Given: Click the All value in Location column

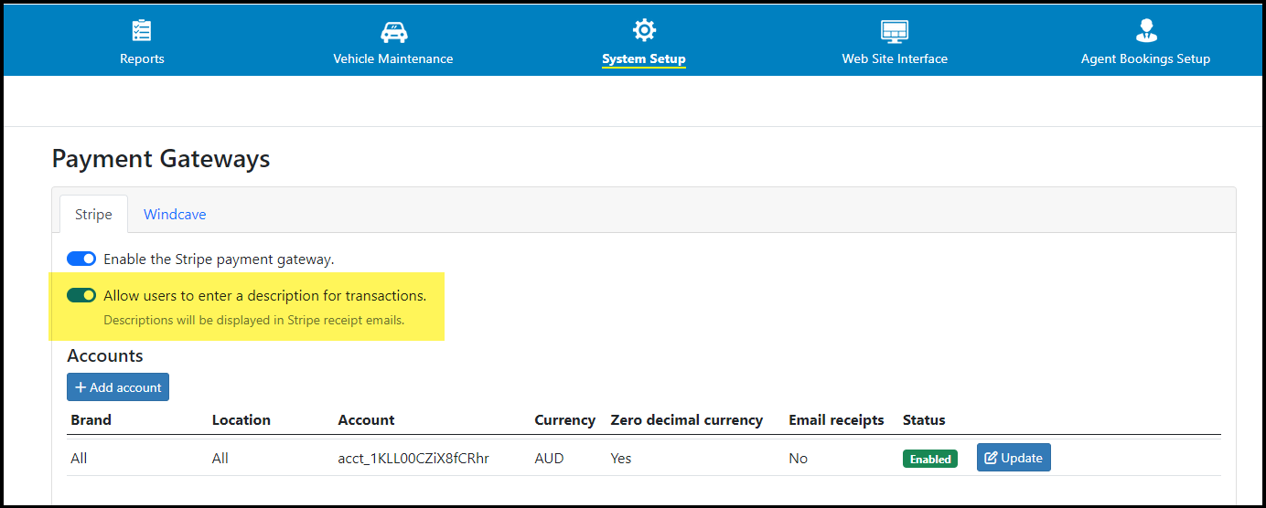Looking at the screenshot, I should 220,459.
